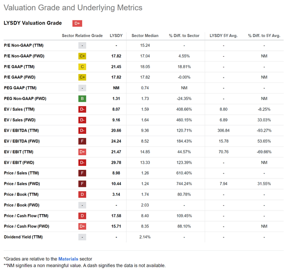Select the EV / EBIT (TTM) row label
The width and height of the screenshot is (286, 273).
[19, 152]
